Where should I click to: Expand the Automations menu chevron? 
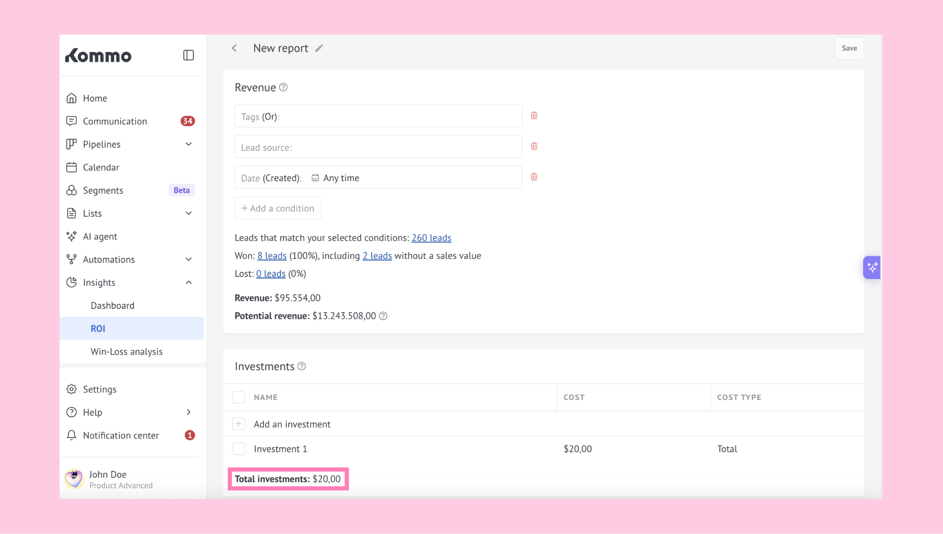coord(189,259)
